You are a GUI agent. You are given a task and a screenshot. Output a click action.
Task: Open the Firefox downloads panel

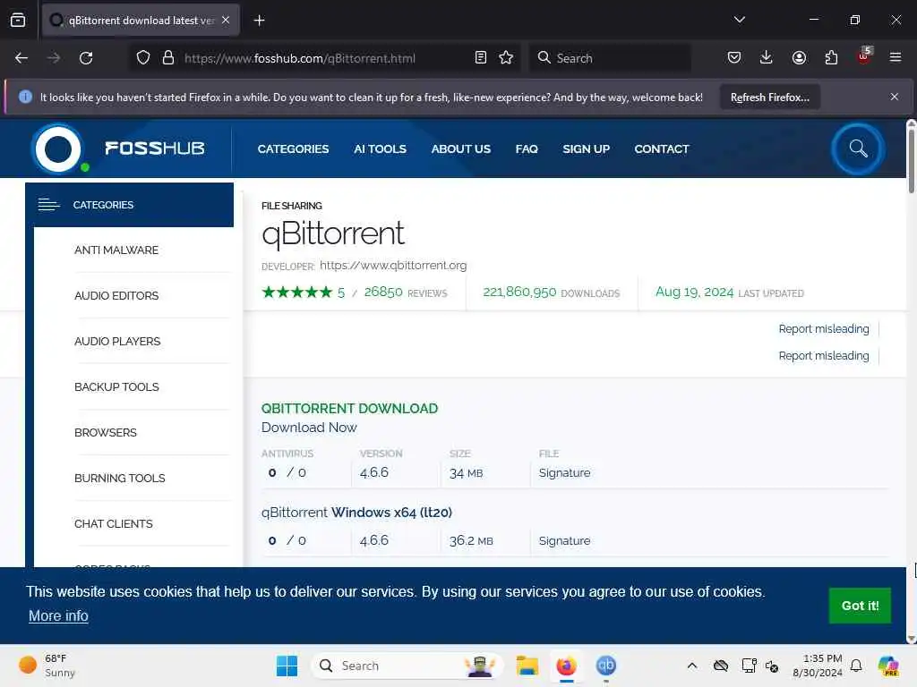(767, 58)
